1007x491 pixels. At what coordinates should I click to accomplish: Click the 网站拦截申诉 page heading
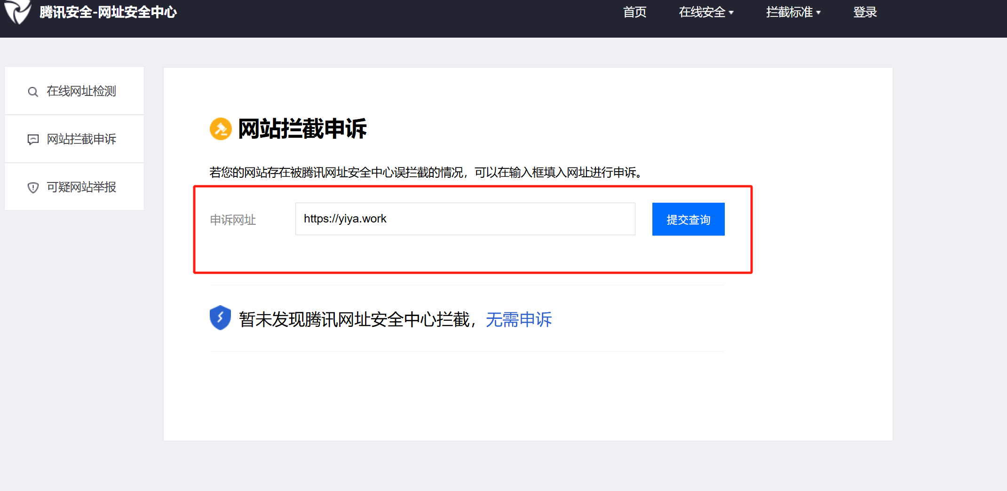(x=302, y=129)
